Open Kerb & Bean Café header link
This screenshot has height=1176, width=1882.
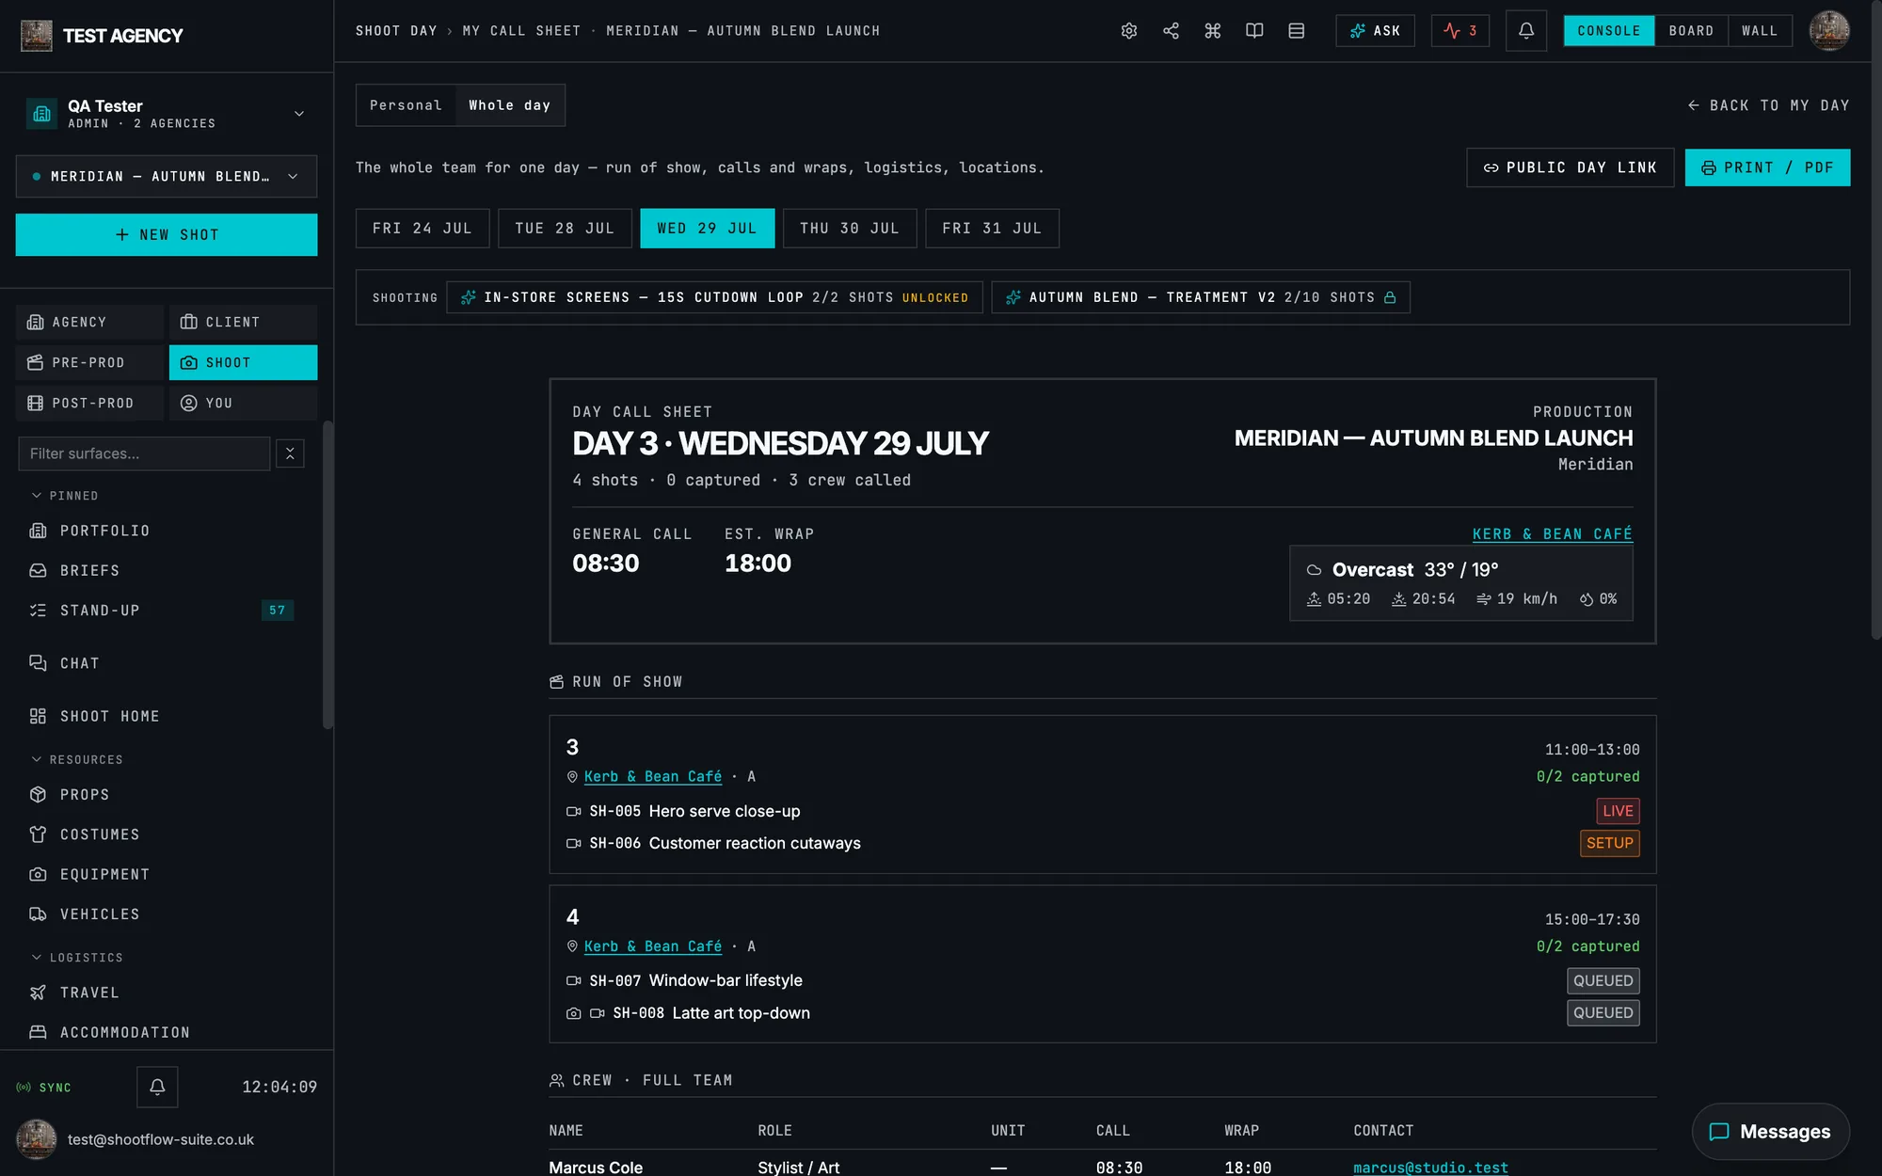click(1552, 534)
